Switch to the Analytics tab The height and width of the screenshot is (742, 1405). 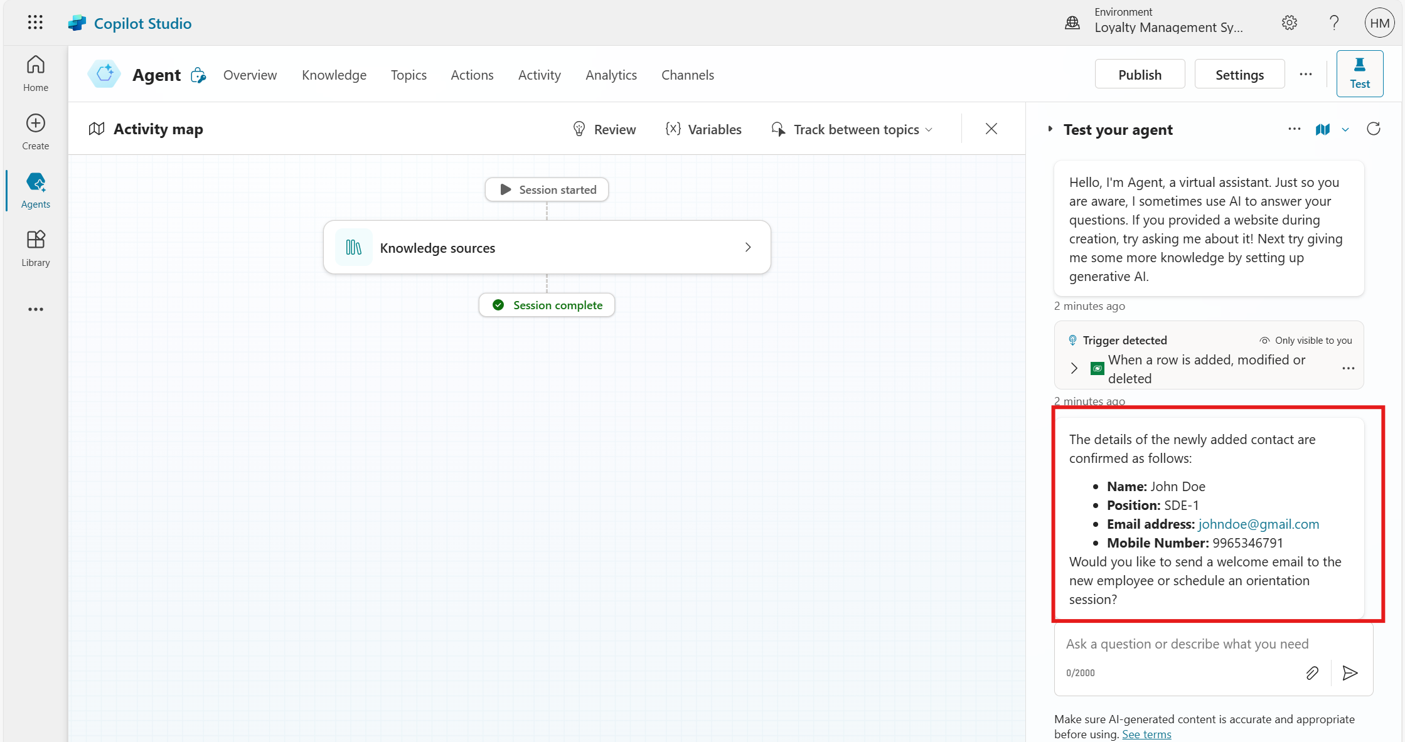coord(611,75)
